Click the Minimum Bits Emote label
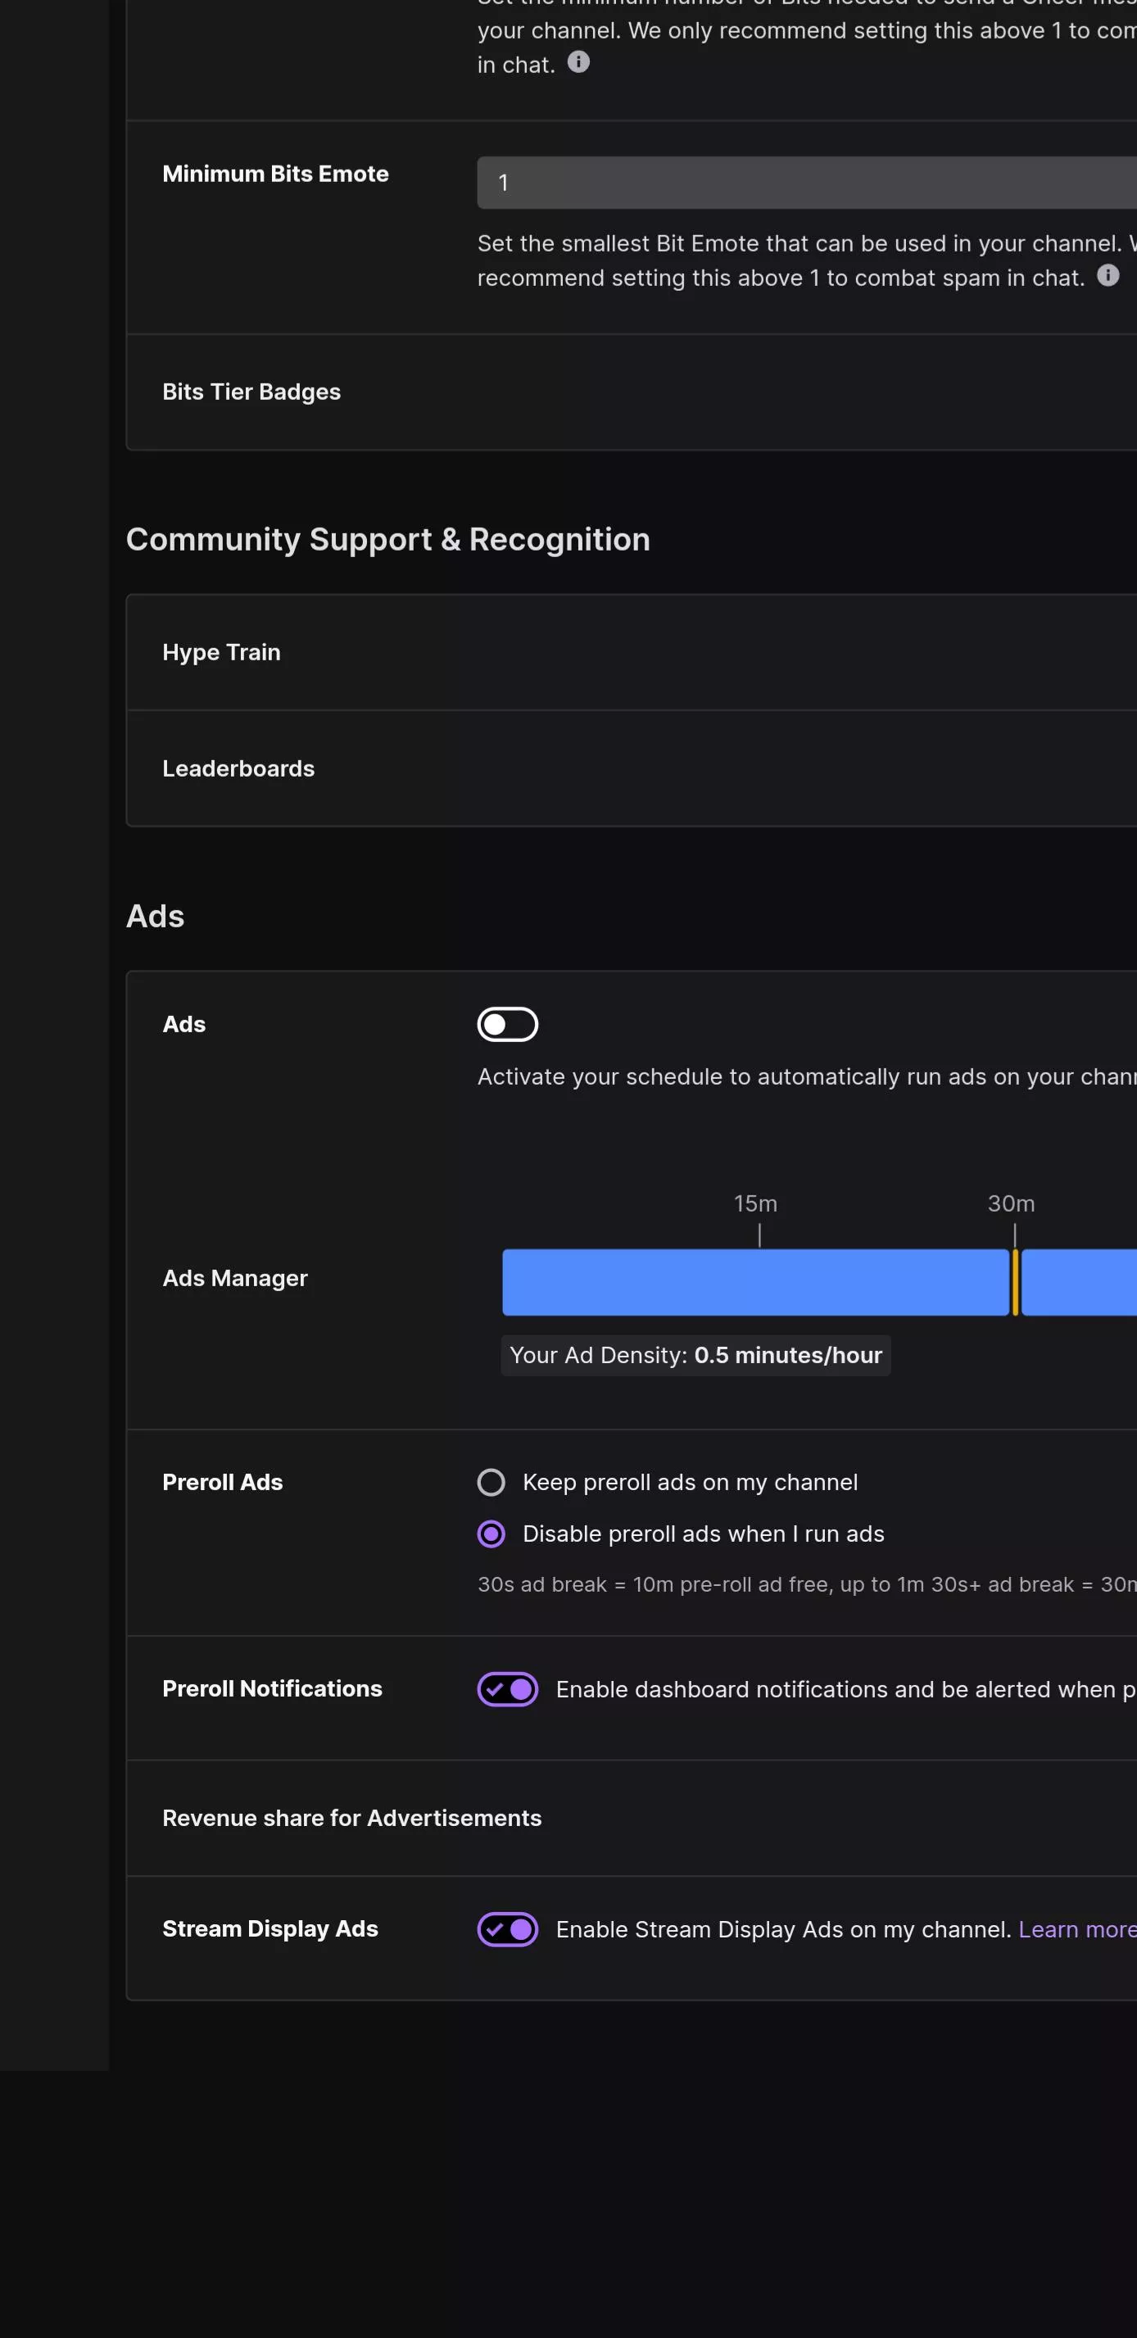 coord(275,174)
